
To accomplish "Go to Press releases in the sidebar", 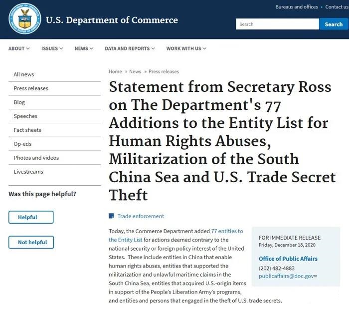I will (31, 88).
